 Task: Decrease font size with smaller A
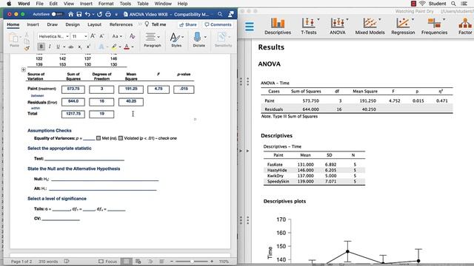pyautogui.click(x=102, y=36)
